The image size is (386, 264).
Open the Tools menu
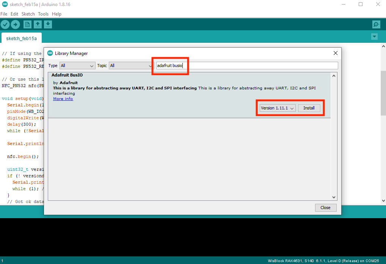pyautogui.click(x=43, y=14)
